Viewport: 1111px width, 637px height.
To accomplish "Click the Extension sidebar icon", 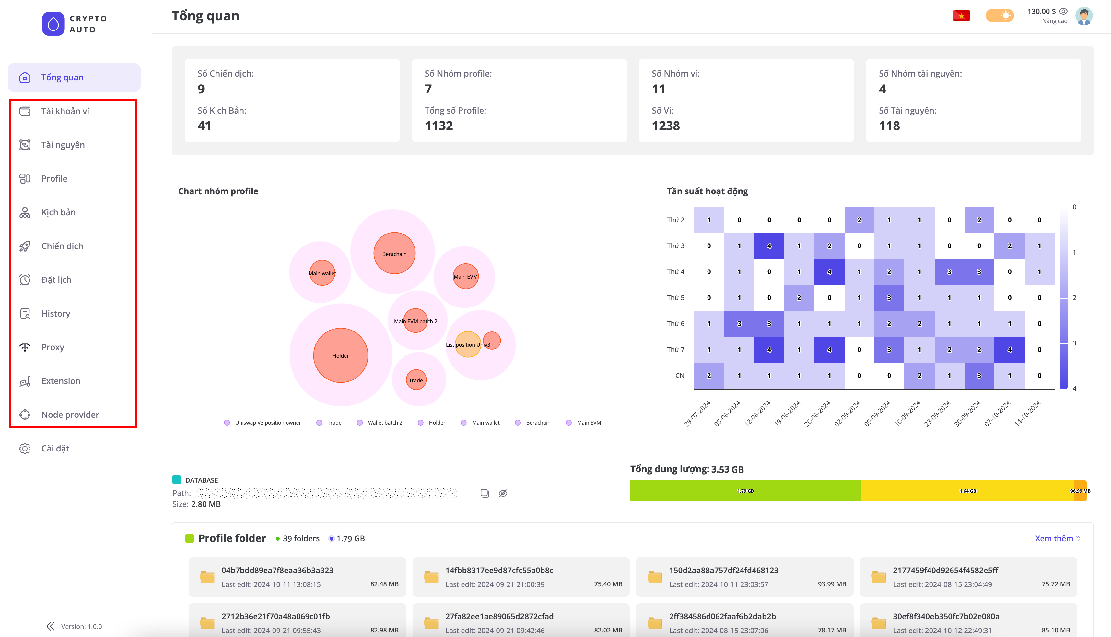I will point(25,381).
